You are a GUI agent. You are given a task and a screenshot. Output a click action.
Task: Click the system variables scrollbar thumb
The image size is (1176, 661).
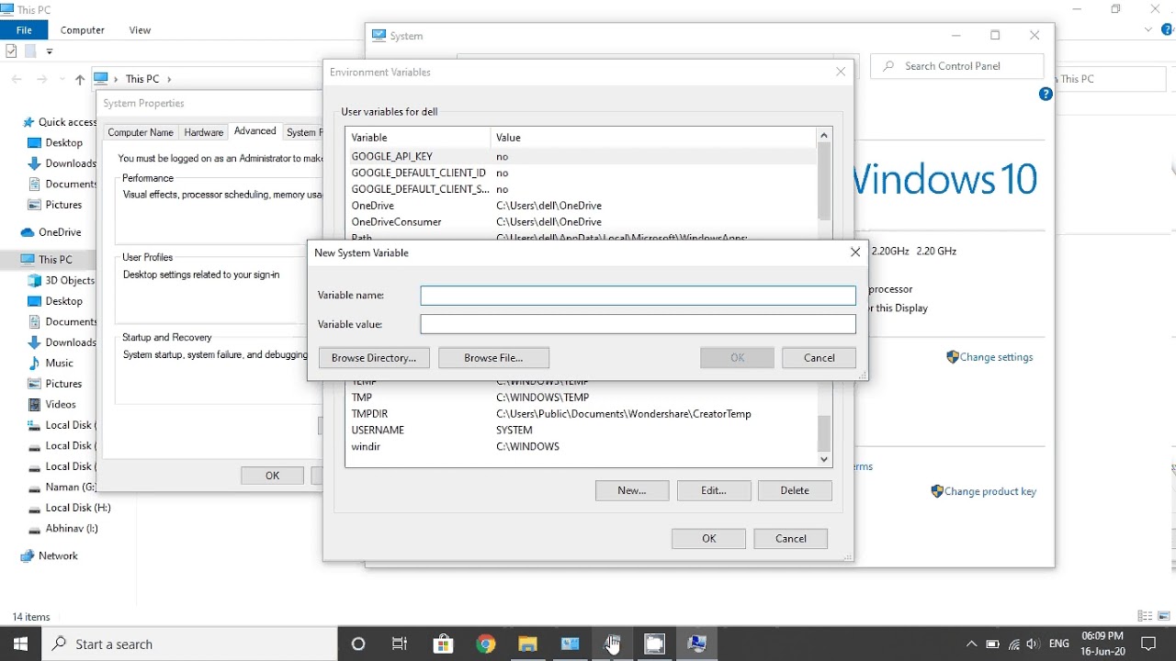[x=824, y=432]
